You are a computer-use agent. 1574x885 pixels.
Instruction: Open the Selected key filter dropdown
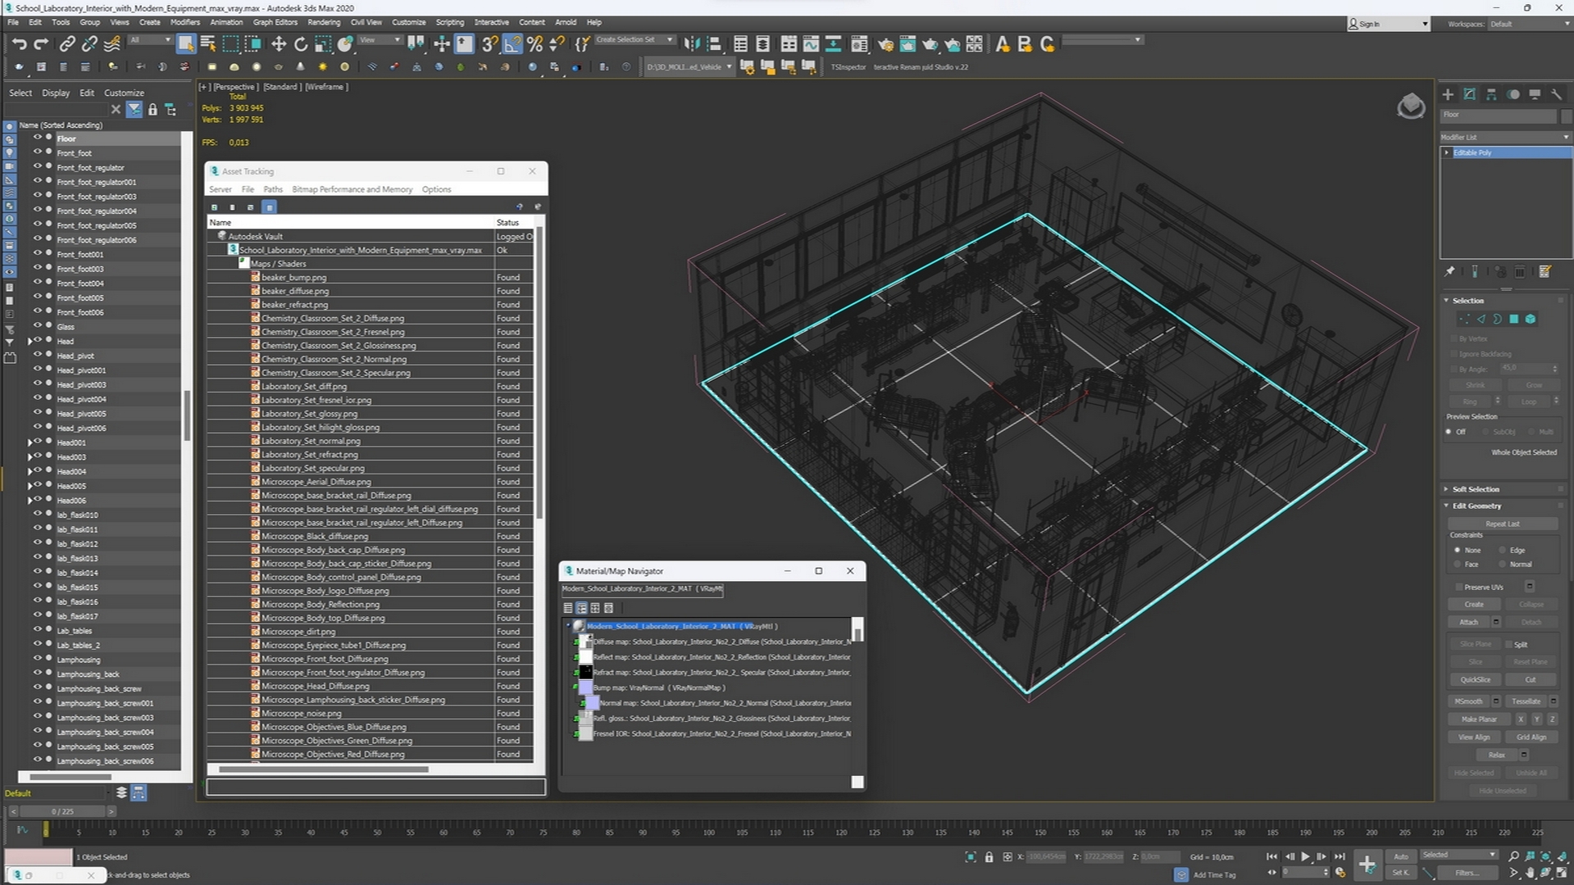pos(1459,855)
